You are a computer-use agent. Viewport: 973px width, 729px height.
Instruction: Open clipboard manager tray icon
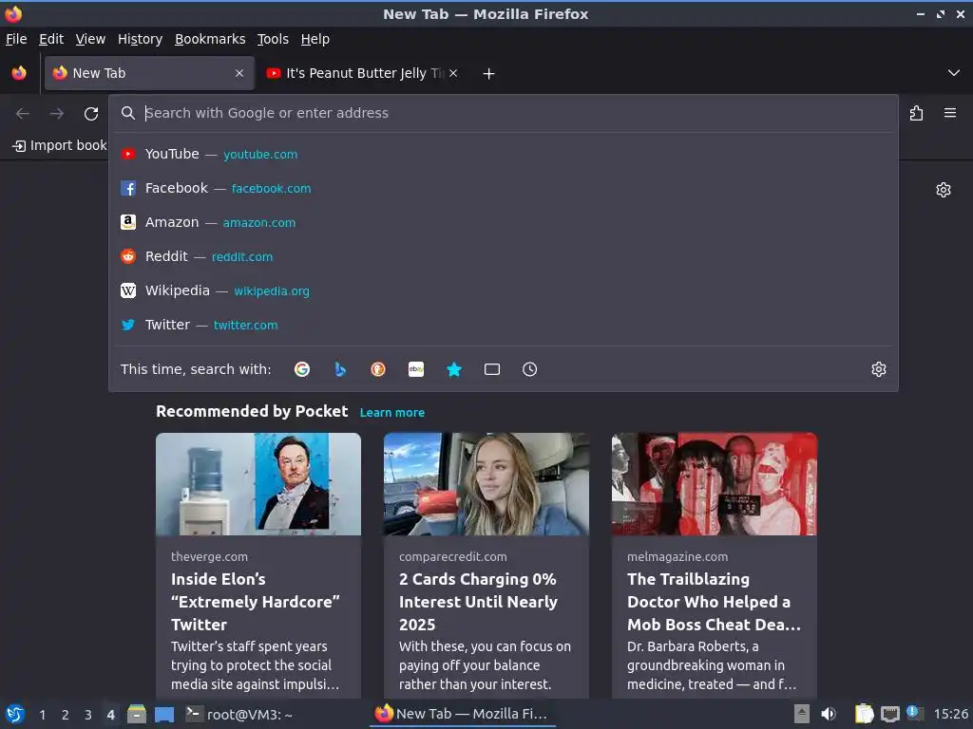pos(865,714)
